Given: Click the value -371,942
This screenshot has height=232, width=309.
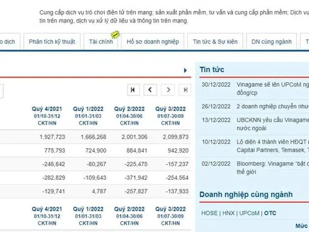Looking at the screenshot, I should [x=136, y=178].
